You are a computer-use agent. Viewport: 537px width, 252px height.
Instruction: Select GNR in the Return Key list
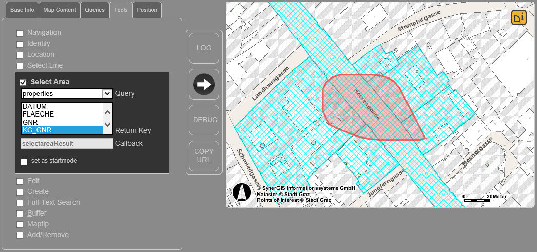point(62,122)
